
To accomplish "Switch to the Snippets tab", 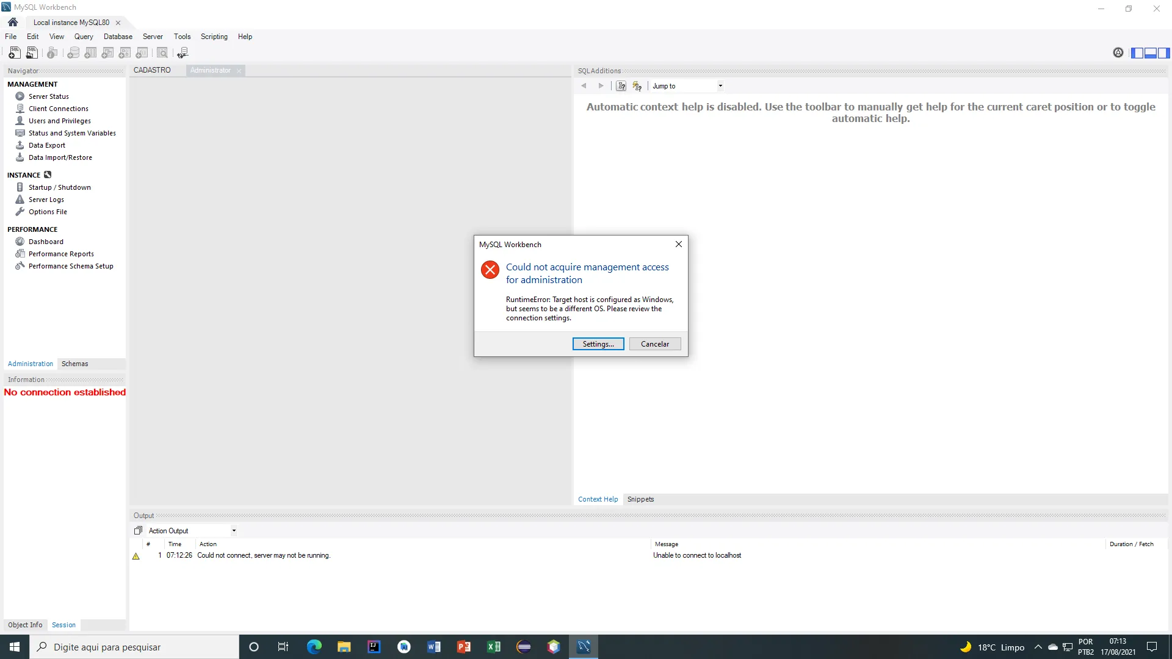I will click(640, 499).
